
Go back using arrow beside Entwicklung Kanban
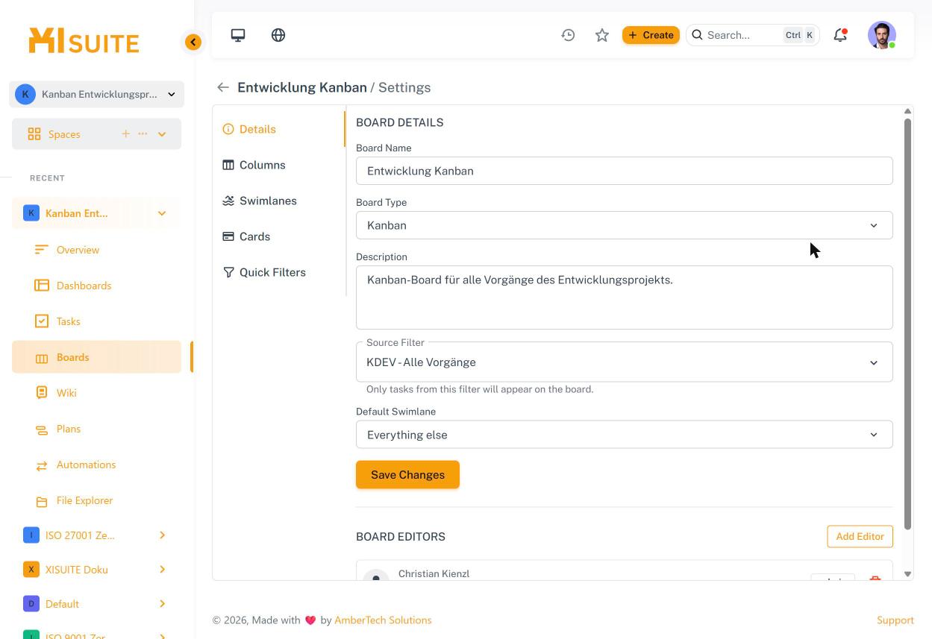click(x=222, y=87)
